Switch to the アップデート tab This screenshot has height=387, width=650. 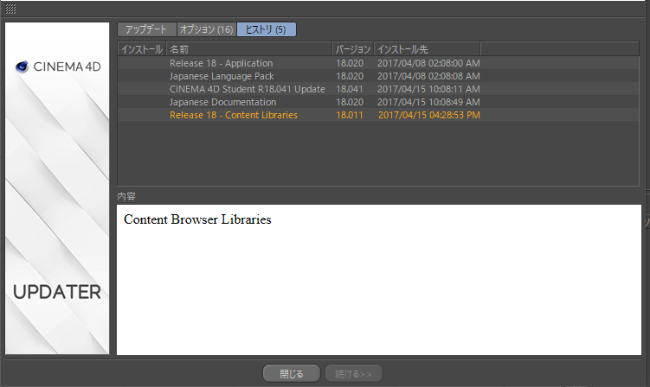(147, 29)
